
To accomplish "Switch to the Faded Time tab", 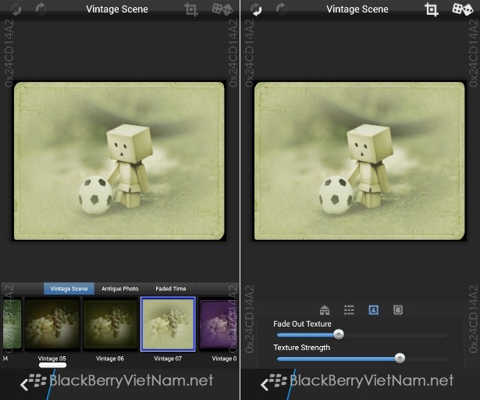I will [170, 289].
